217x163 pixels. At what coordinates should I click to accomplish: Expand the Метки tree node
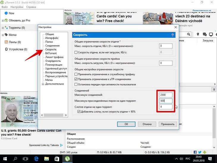[x=3, y=35]
